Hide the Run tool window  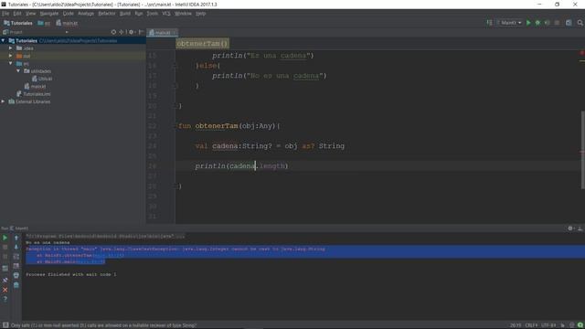580,228
